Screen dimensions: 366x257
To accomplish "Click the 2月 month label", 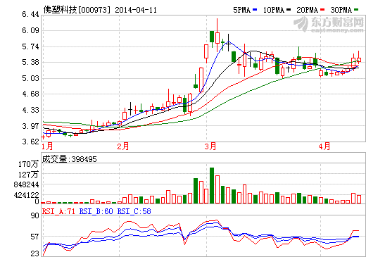I will click(123, 146).
